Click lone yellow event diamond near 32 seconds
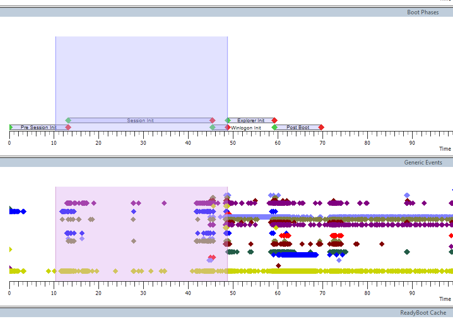 click(x=151, y=271)
